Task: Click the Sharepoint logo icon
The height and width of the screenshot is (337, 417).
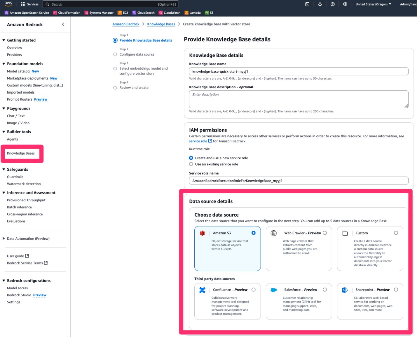Action: (345, 290)
